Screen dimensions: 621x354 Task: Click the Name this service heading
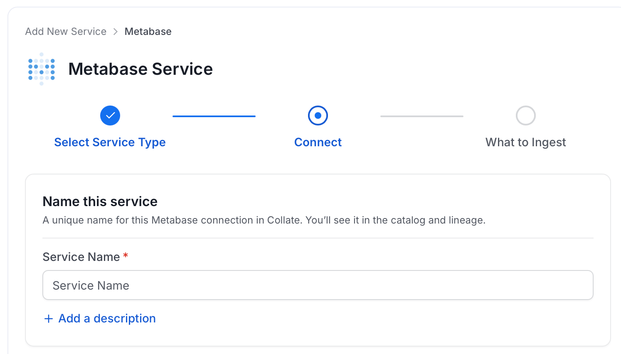pos(100,202)
